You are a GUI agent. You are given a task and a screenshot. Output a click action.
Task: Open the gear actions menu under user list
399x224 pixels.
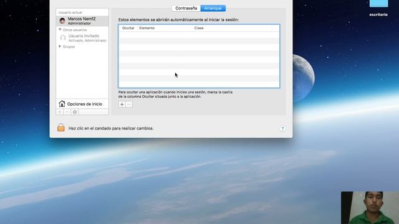[75, 112]
